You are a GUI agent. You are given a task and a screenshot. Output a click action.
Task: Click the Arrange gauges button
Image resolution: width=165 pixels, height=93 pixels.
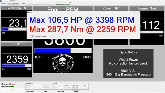(x=75, y=85)
